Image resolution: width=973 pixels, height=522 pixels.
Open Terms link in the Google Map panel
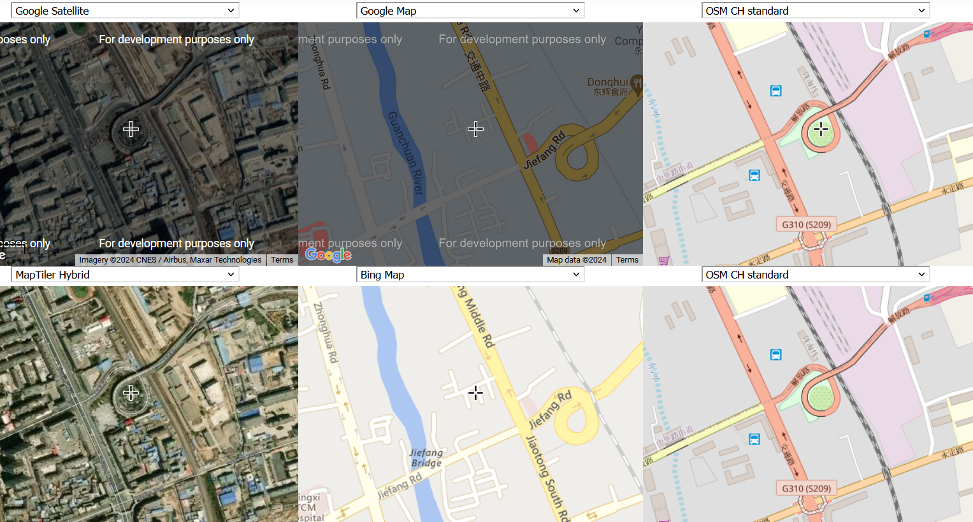tap(627, 260)
